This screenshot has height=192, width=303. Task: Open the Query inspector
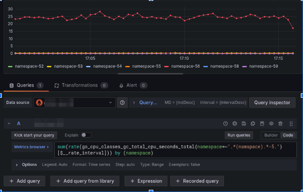click(x=272, y=103)
